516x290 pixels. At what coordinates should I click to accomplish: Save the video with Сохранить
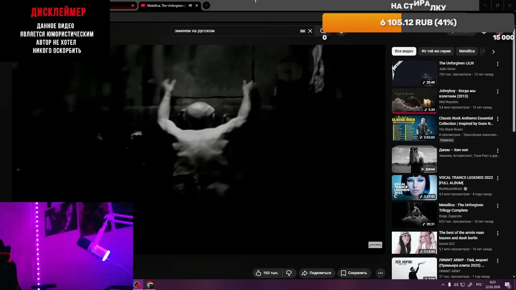[354, 273]
